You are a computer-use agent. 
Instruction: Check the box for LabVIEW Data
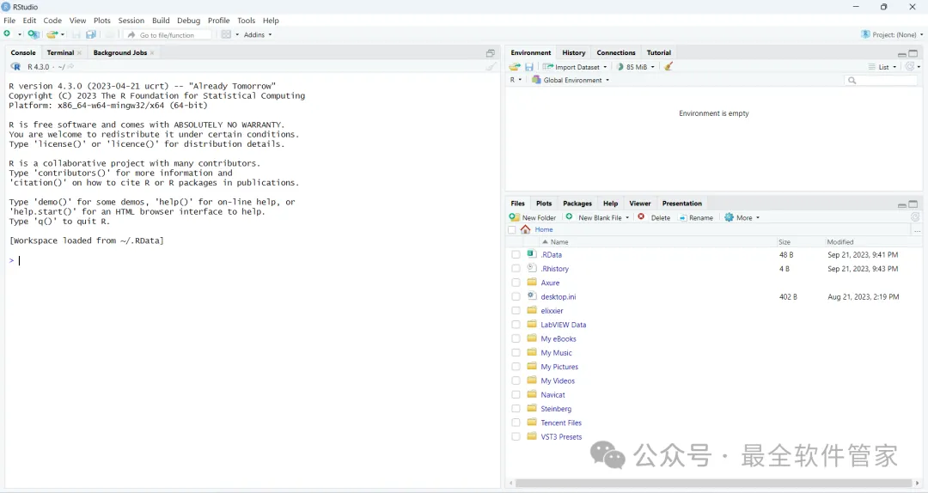pyautogui.click(x=516, y=325)
